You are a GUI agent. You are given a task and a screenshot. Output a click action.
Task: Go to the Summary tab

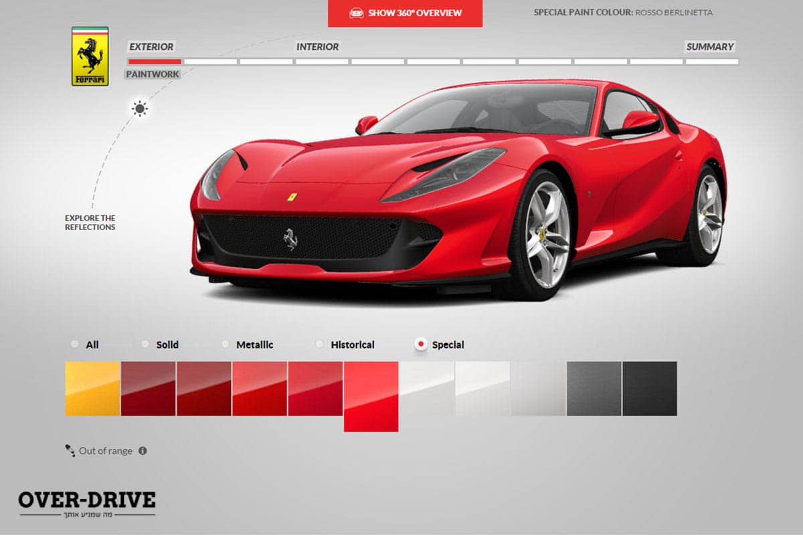[x=710, y=47]
